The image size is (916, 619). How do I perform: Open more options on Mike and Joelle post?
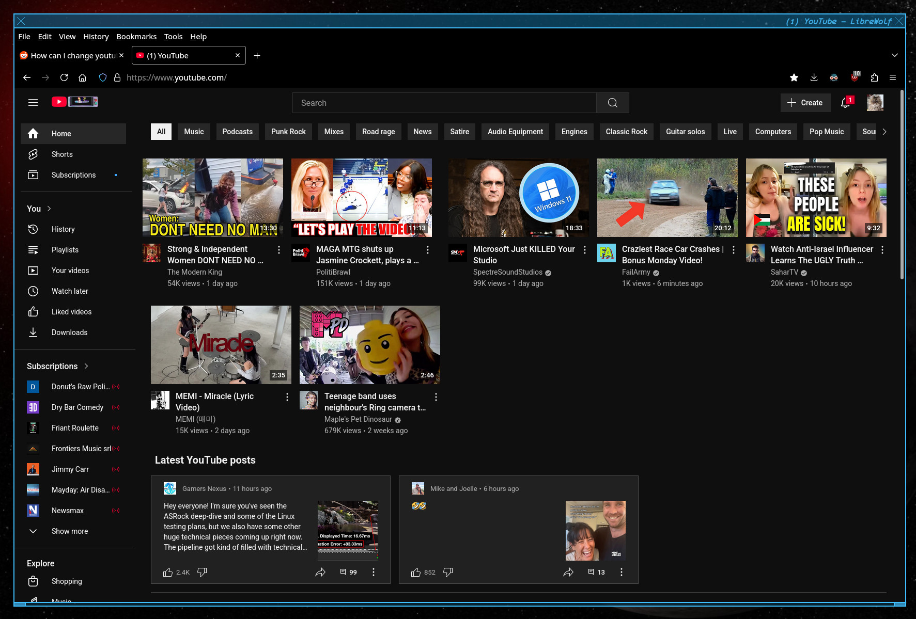point(622,572)
